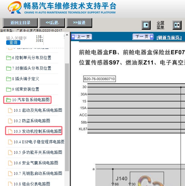This screenshot has height=186, width=185.
Task: Click the 58b power rail label
Action: click(x=84, y=122)
